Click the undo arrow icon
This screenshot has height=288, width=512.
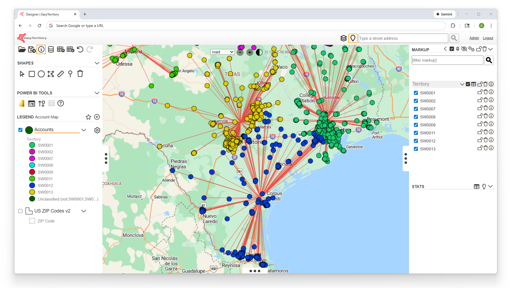tap(80, 49)
